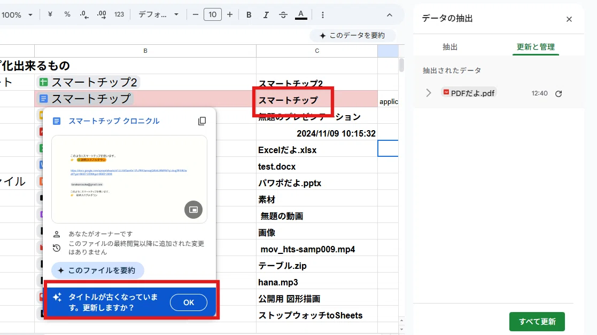Collapse the toolbar with the up chevron
The image size is (597, 335).
click(389, 15)
